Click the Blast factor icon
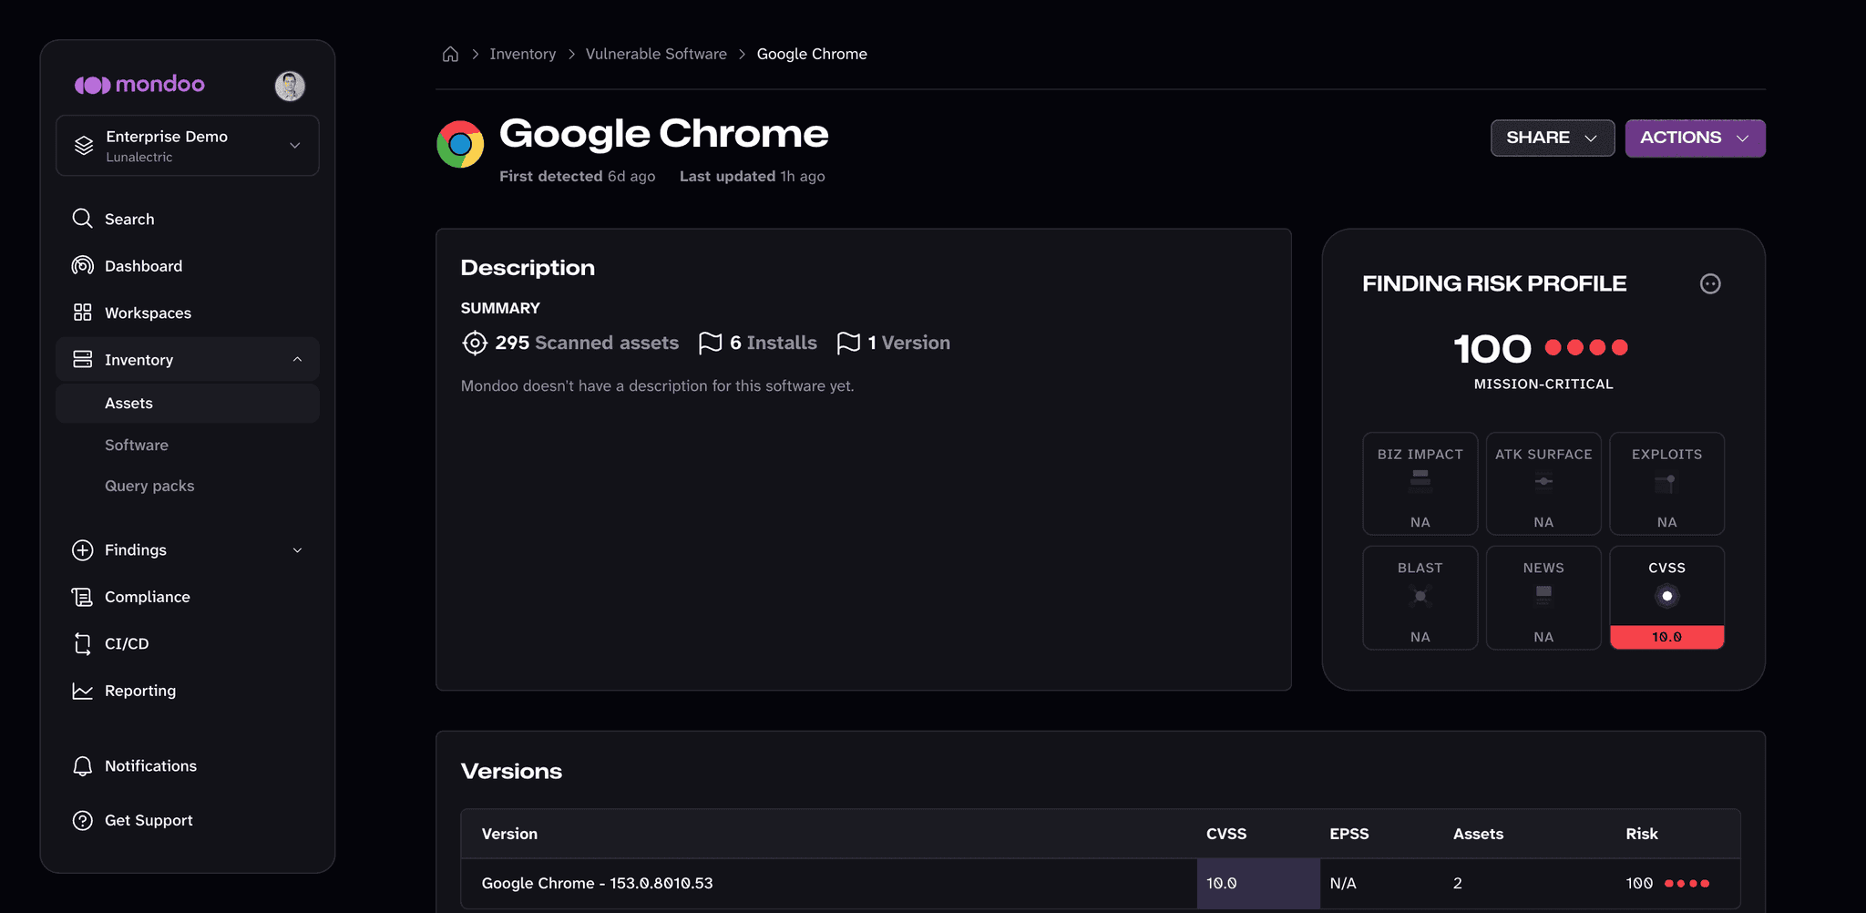This screenshot has height=913, width=1866. click(x=1420, y=596)
